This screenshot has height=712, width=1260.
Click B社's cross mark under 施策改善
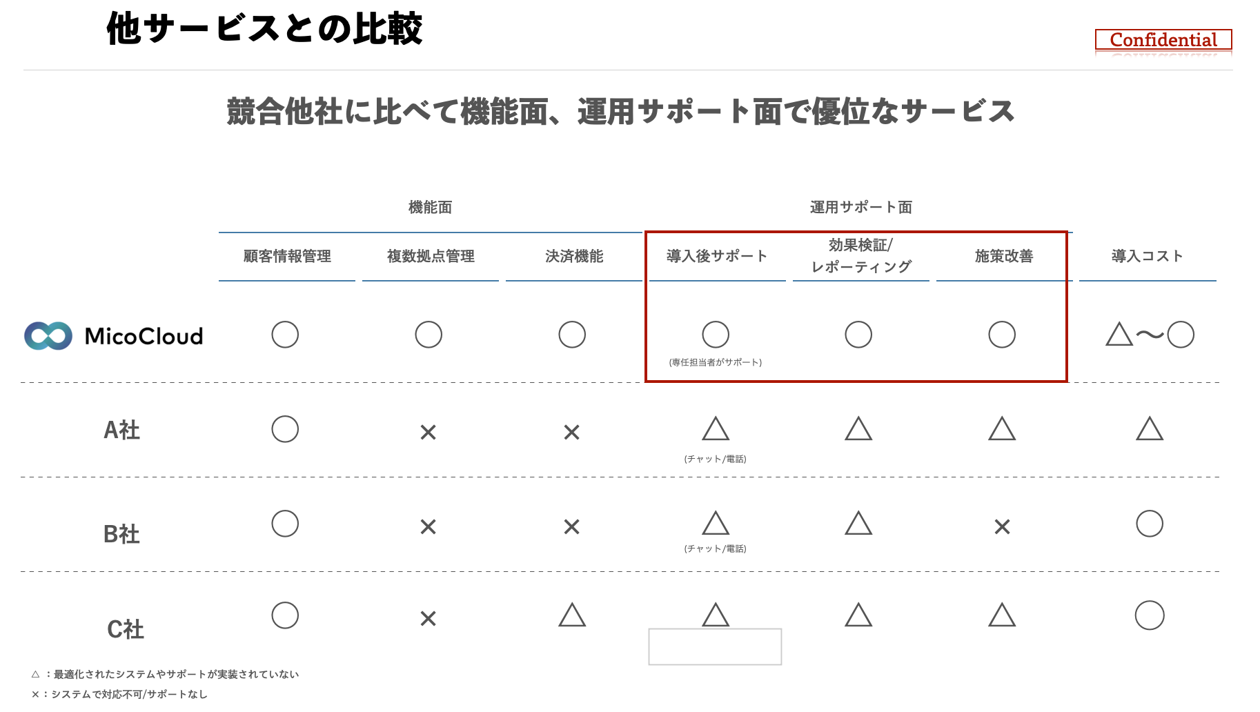(x=1002, y=527)
